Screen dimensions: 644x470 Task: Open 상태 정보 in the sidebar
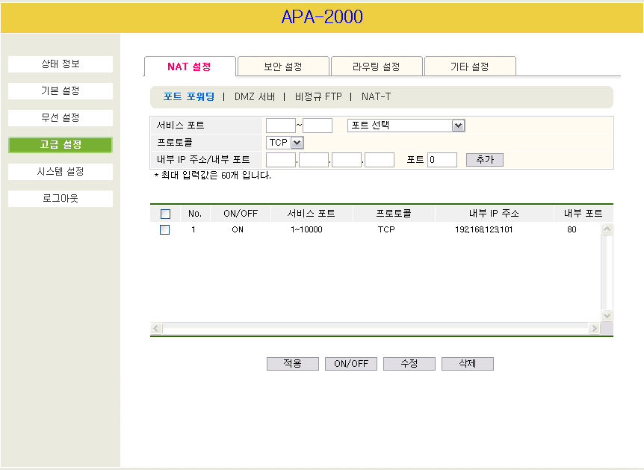coord(61,64)
